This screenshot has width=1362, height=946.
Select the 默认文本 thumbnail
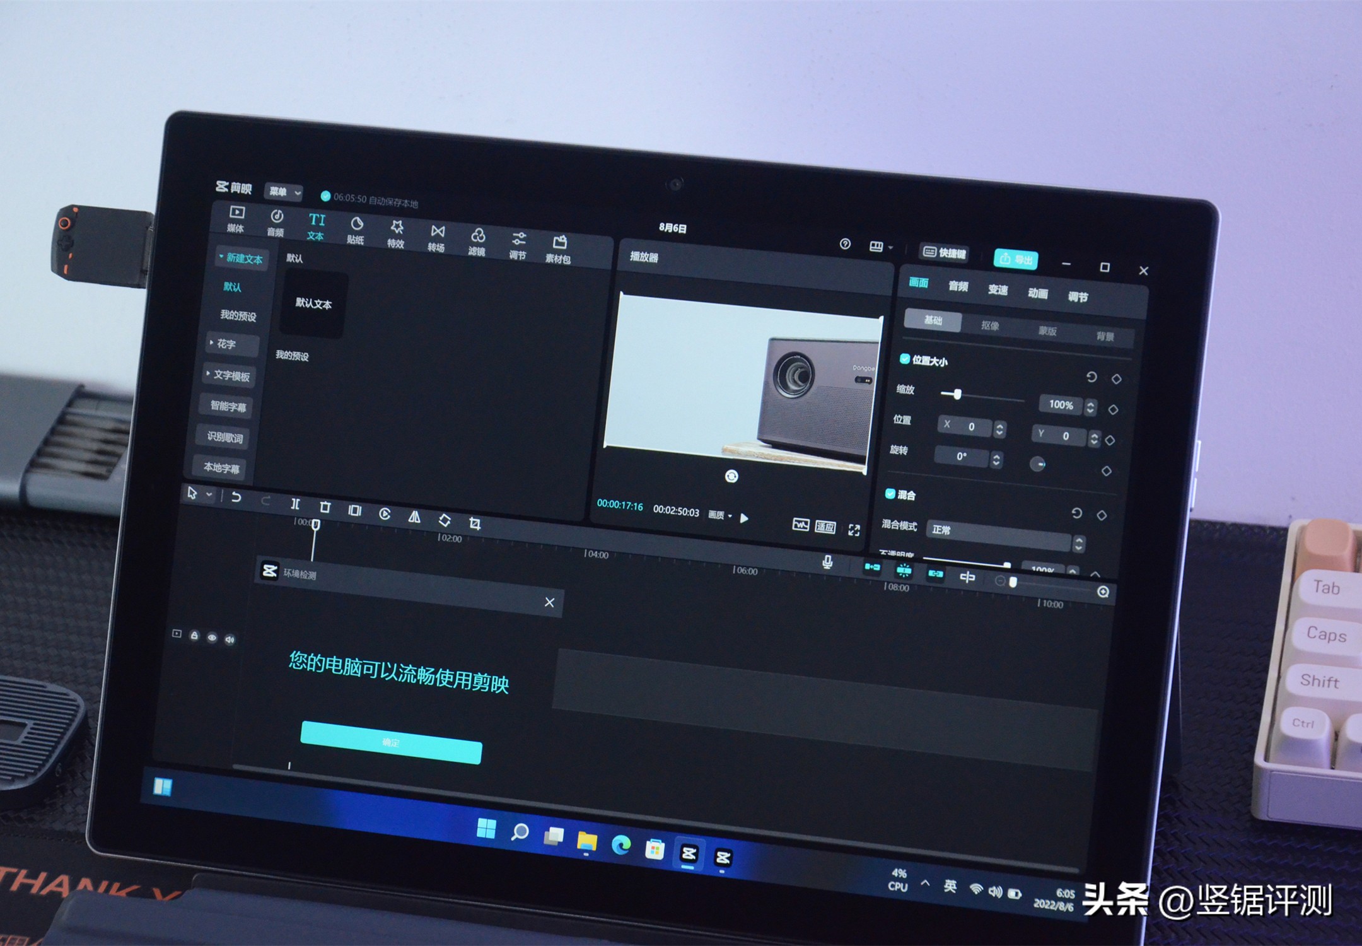313,304
